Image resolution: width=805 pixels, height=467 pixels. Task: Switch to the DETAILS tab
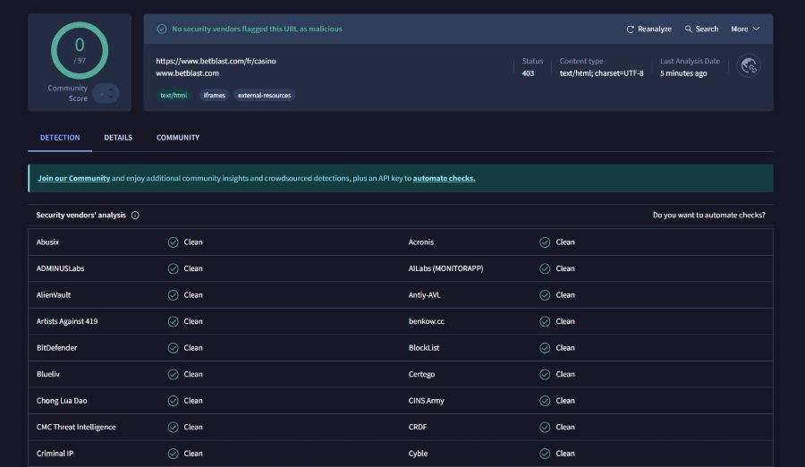(x=118, y=138)
